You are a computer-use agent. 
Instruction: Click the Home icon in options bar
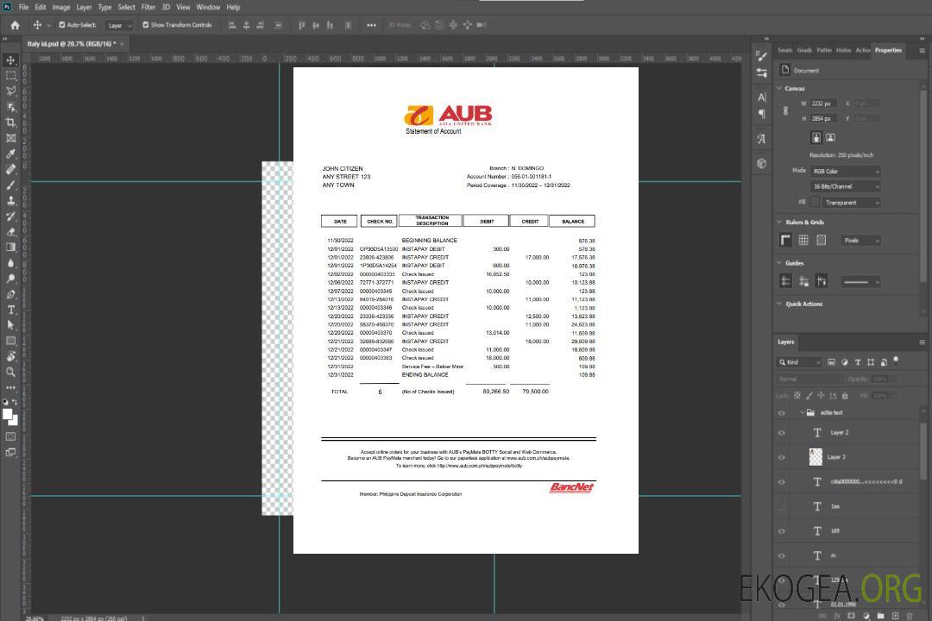15,25
